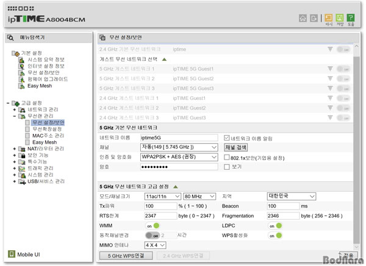The height and width of the screenshot is (266, 366).
Task: Expand the 네트워크 관리 tree node
Action: coord(15,110)
